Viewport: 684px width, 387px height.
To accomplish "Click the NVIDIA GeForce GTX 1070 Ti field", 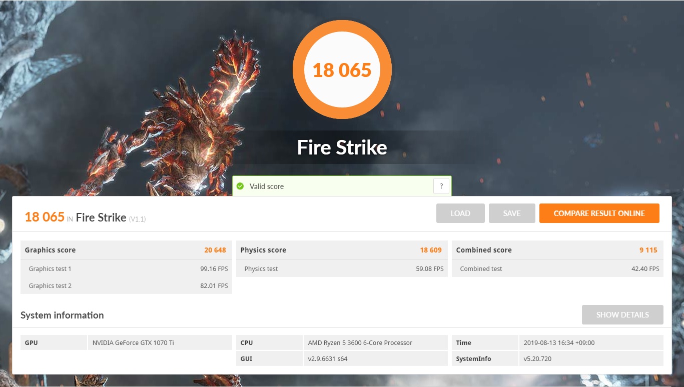I will 159,343.
